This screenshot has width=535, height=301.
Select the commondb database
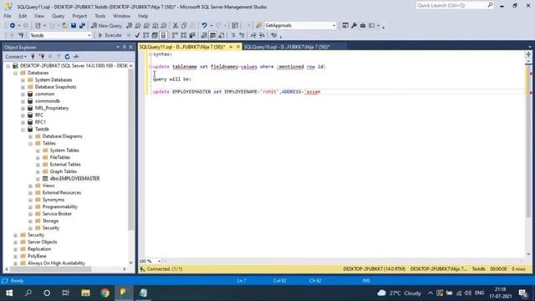48,101
